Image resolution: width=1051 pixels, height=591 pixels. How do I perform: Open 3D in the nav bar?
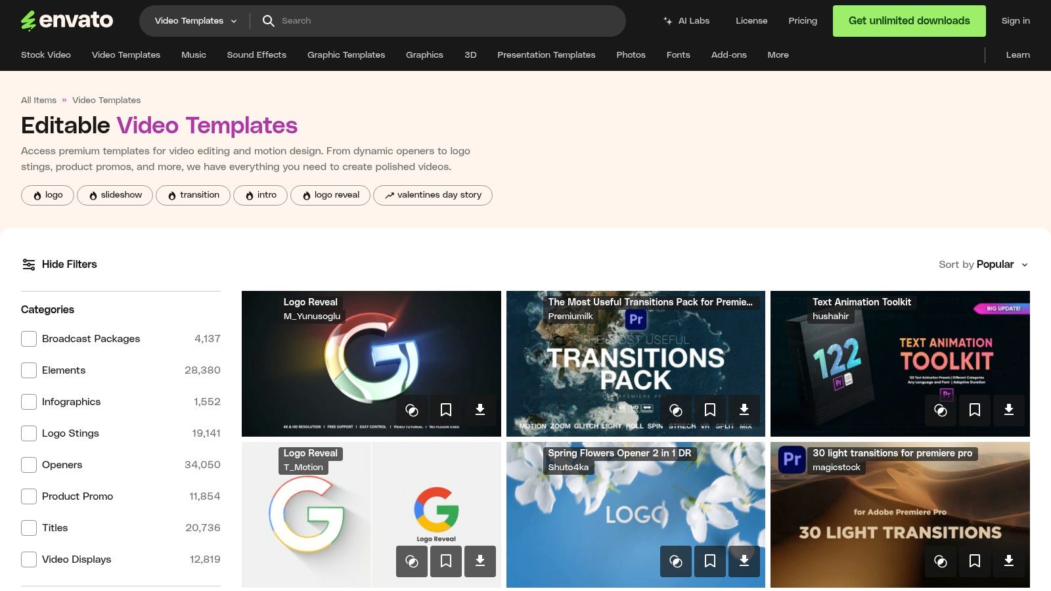click(x=470, y=55)
